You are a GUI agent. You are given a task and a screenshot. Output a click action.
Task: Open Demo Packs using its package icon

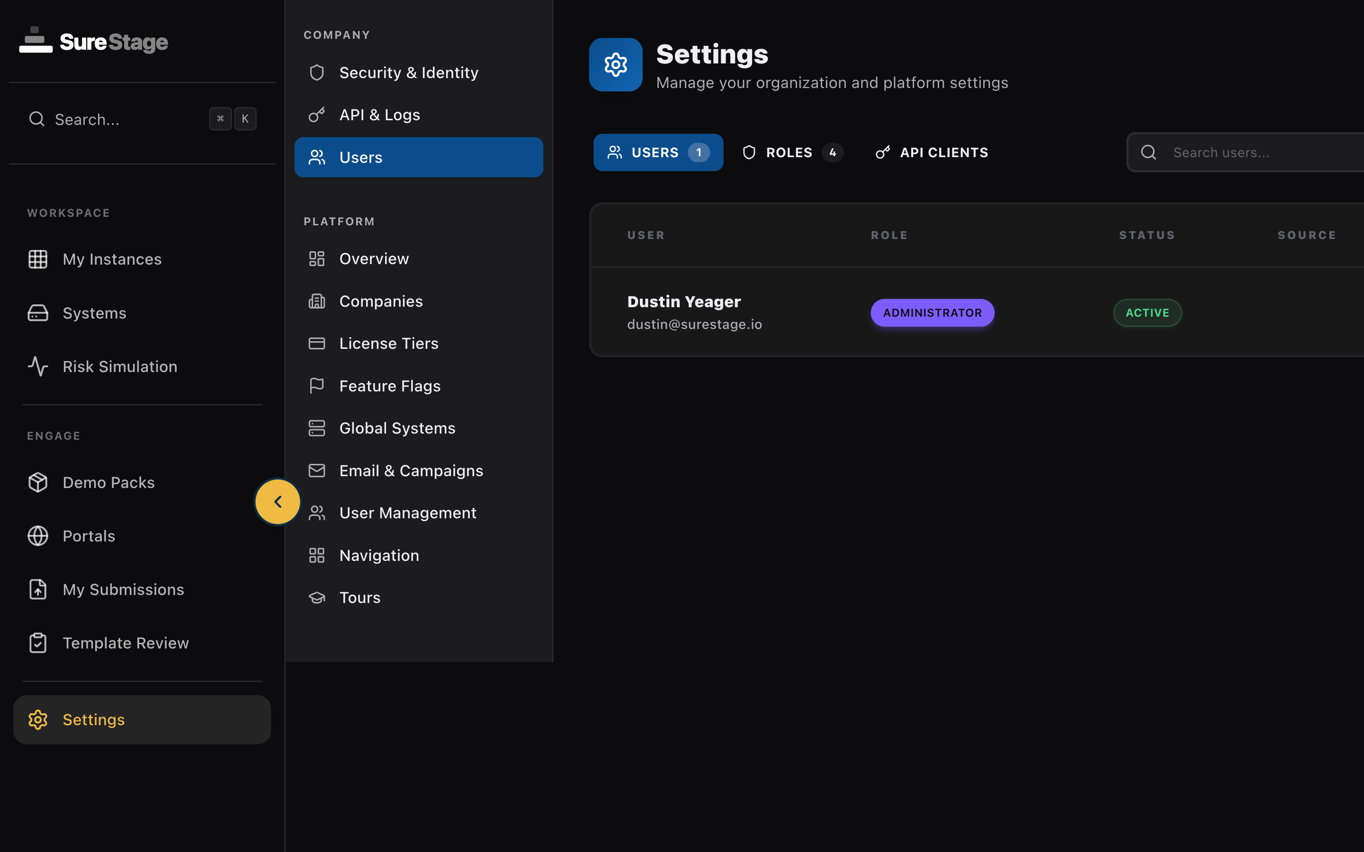(x=37, y=482)
